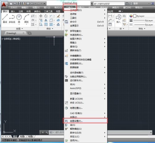155x143 pixels.
Task: Activate the Rotate tool in Modify panel
Action: pyautogui.click(x=46, y=16)
